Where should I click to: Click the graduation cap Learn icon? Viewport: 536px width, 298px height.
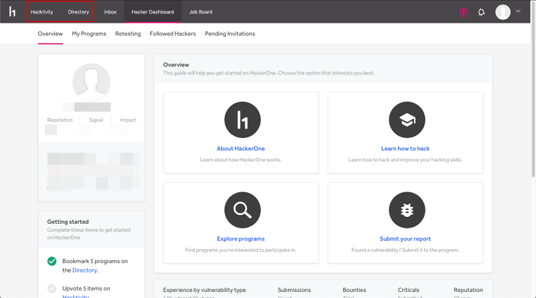point(407,120)
